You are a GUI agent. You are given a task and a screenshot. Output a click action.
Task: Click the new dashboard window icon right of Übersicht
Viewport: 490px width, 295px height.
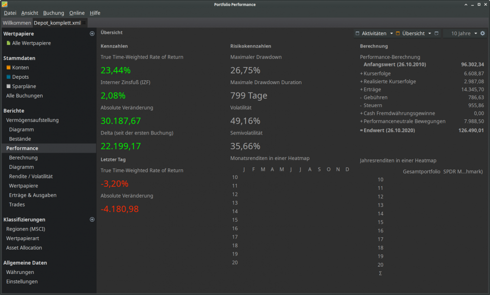point(437,33)
